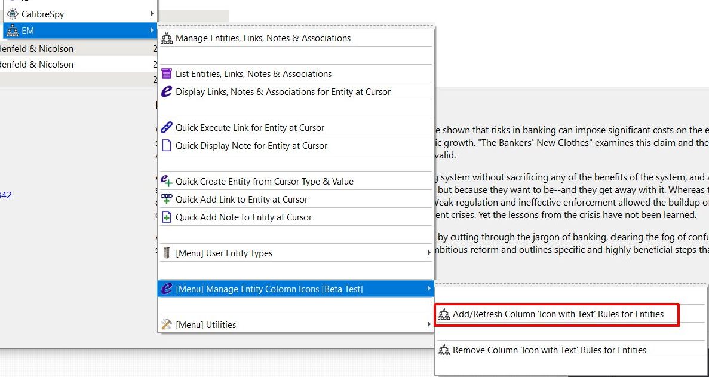Image resolution: width=709 pixels, height=377 pixels.
Task: Choose Remove Column 'Icon with Text' Rules
Action: click(550, 350)
